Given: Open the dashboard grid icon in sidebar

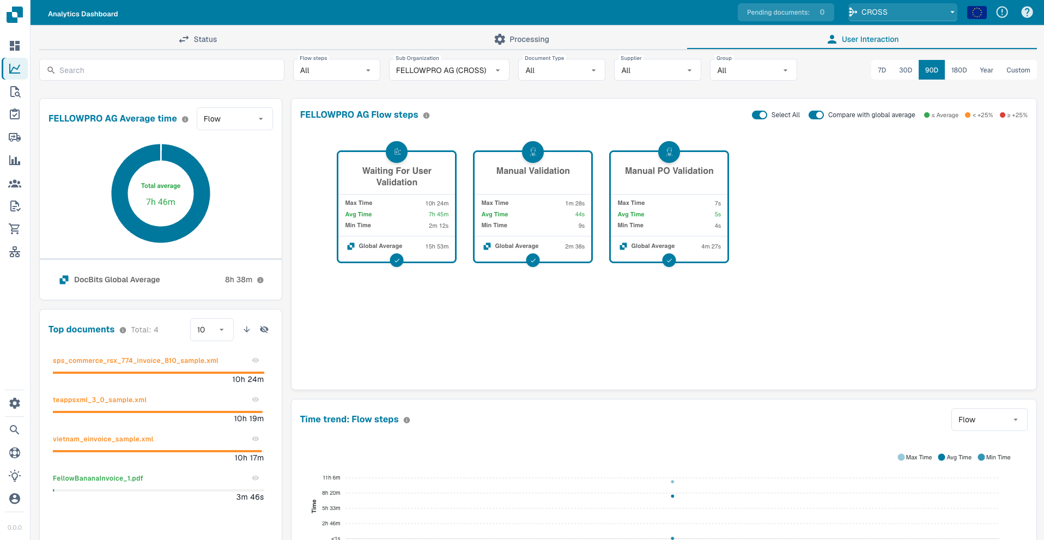Looking at the screenshot, I should pyautogui.click(x=15, y=46).
